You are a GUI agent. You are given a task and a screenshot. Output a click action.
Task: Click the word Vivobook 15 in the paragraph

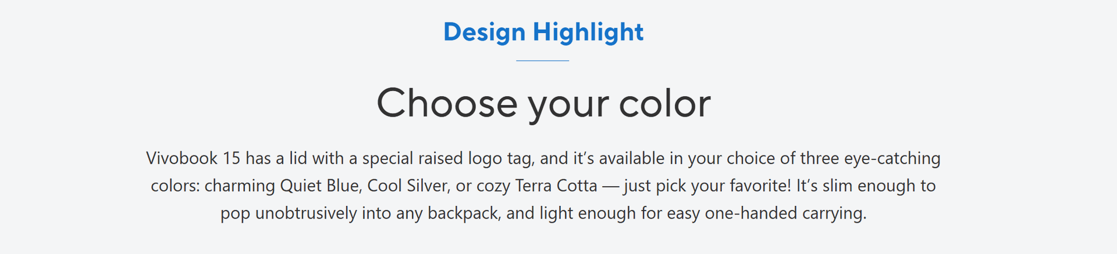click(193, 158)
